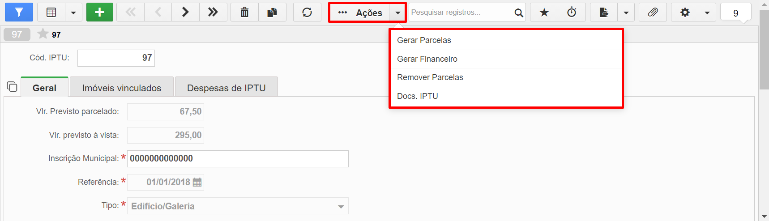The image size is (769, 221).
Task: Expand the Ações dropdown arrow
Action: [397, 13]
